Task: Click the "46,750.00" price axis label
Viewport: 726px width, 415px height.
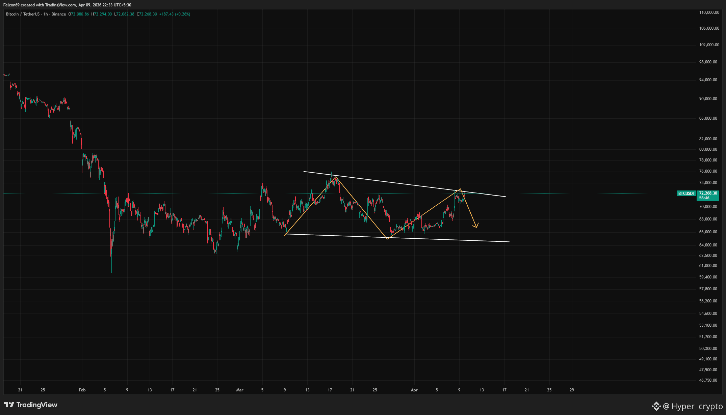Action: [x=708, y=380]
